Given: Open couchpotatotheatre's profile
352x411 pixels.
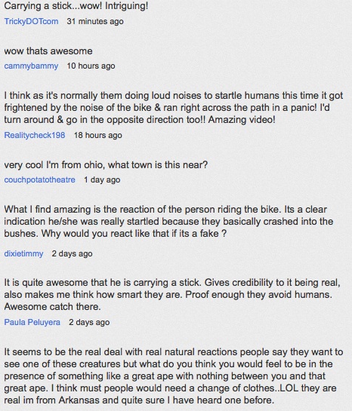Looking at the screenshot, I should (x=39, y=179).
